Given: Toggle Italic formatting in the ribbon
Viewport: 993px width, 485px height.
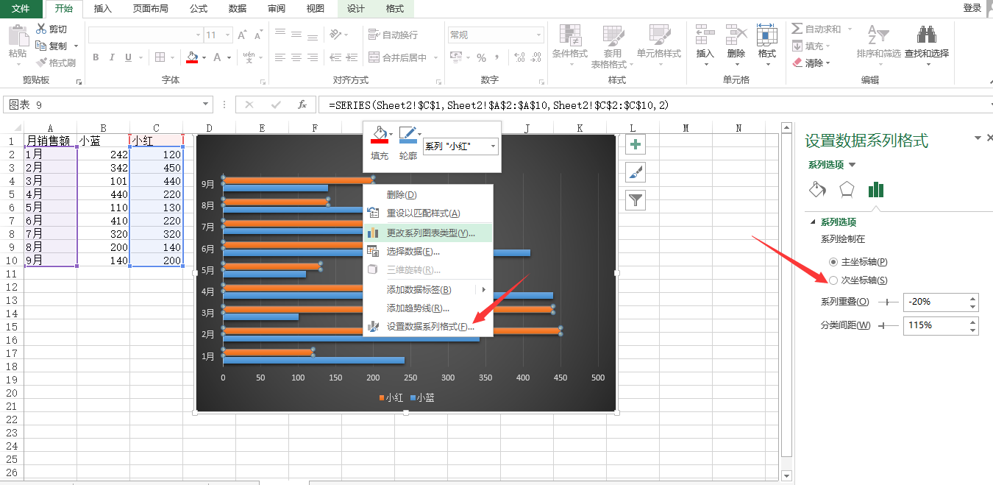Looking at the screenshot, I should pos(113,57).
